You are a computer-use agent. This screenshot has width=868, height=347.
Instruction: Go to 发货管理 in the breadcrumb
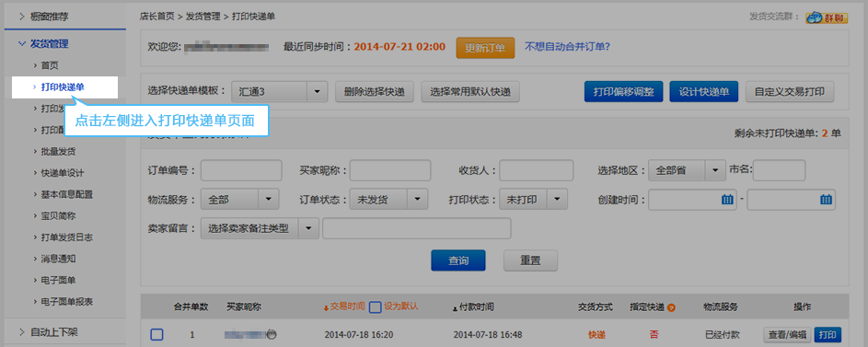click(203, 17)
